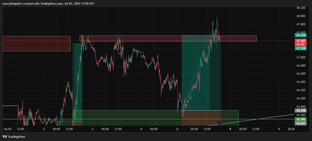This screenshot has height=141, width=312.
Task: Click the TradingView logo at bottom left
Action: (x=14, y=137)
